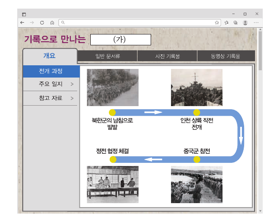Screen dimensions: 270x224
Task: Click the 인천 상륙 작전 전개 label
Action: point(196,123)
